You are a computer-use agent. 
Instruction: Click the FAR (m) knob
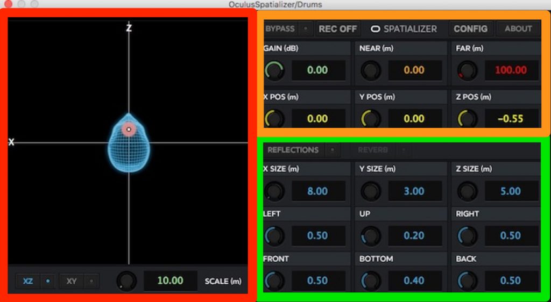tap(467, 70)
